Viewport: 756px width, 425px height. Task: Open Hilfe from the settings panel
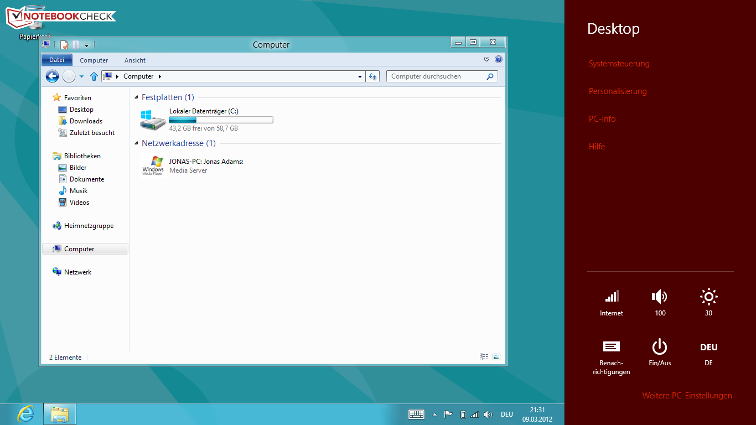pyautogui.click(x=597, y=147)
